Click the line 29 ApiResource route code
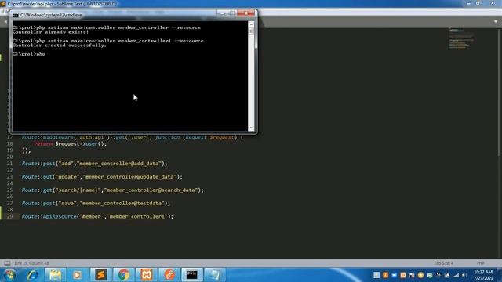The width and height of the screenshot is (502, 282). click(97, 216)
